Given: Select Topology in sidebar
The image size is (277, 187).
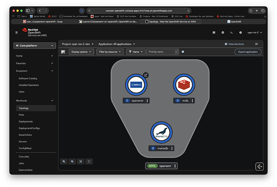Looking at the screenshot, I should point(36,108).
